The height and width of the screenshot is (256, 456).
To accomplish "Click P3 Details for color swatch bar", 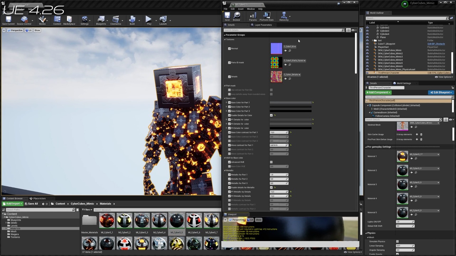I will (291, 128).
